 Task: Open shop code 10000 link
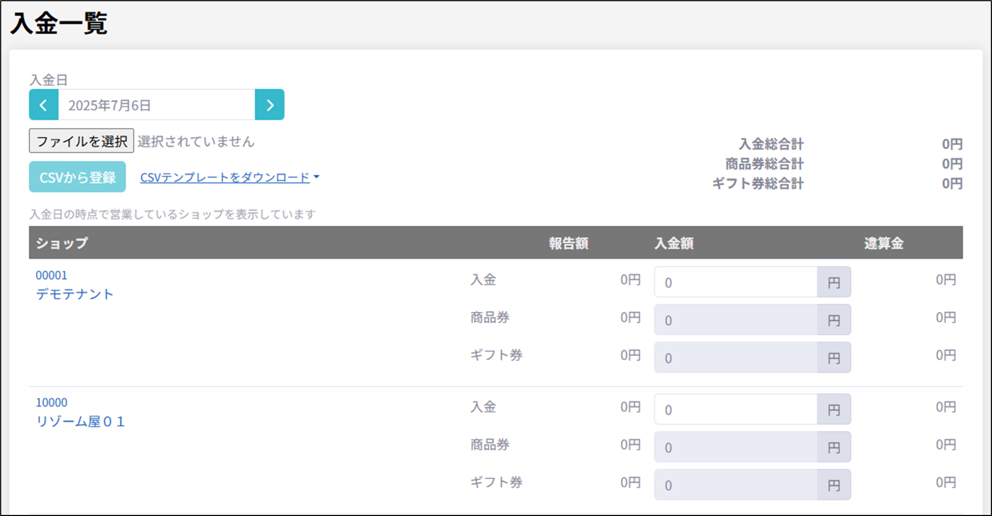pyautogui.click(x=51, y=403)
